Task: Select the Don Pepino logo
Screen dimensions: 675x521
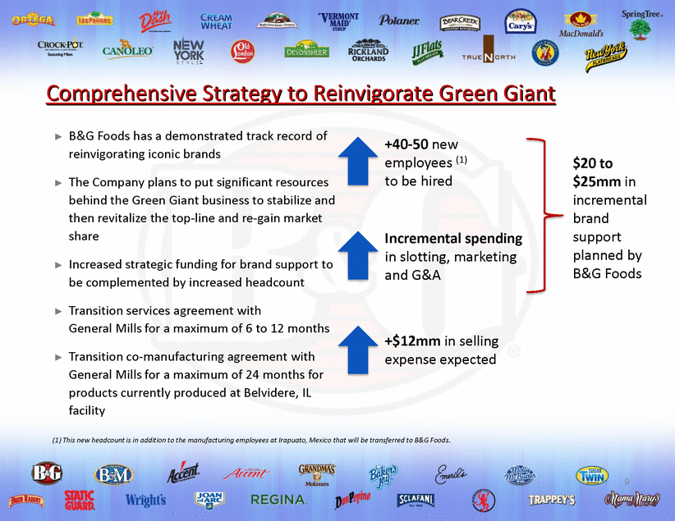Action: tap(352, 500)
